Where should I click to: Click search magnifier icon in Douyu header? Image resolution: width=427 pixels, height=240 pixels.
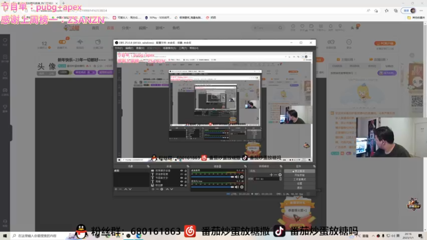point(280,28)
